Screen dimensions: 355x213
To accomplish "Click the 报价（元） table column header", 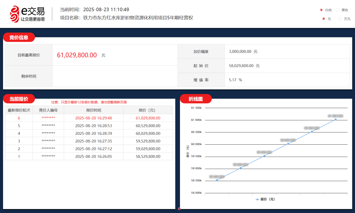I will click(x=148, y=110).
